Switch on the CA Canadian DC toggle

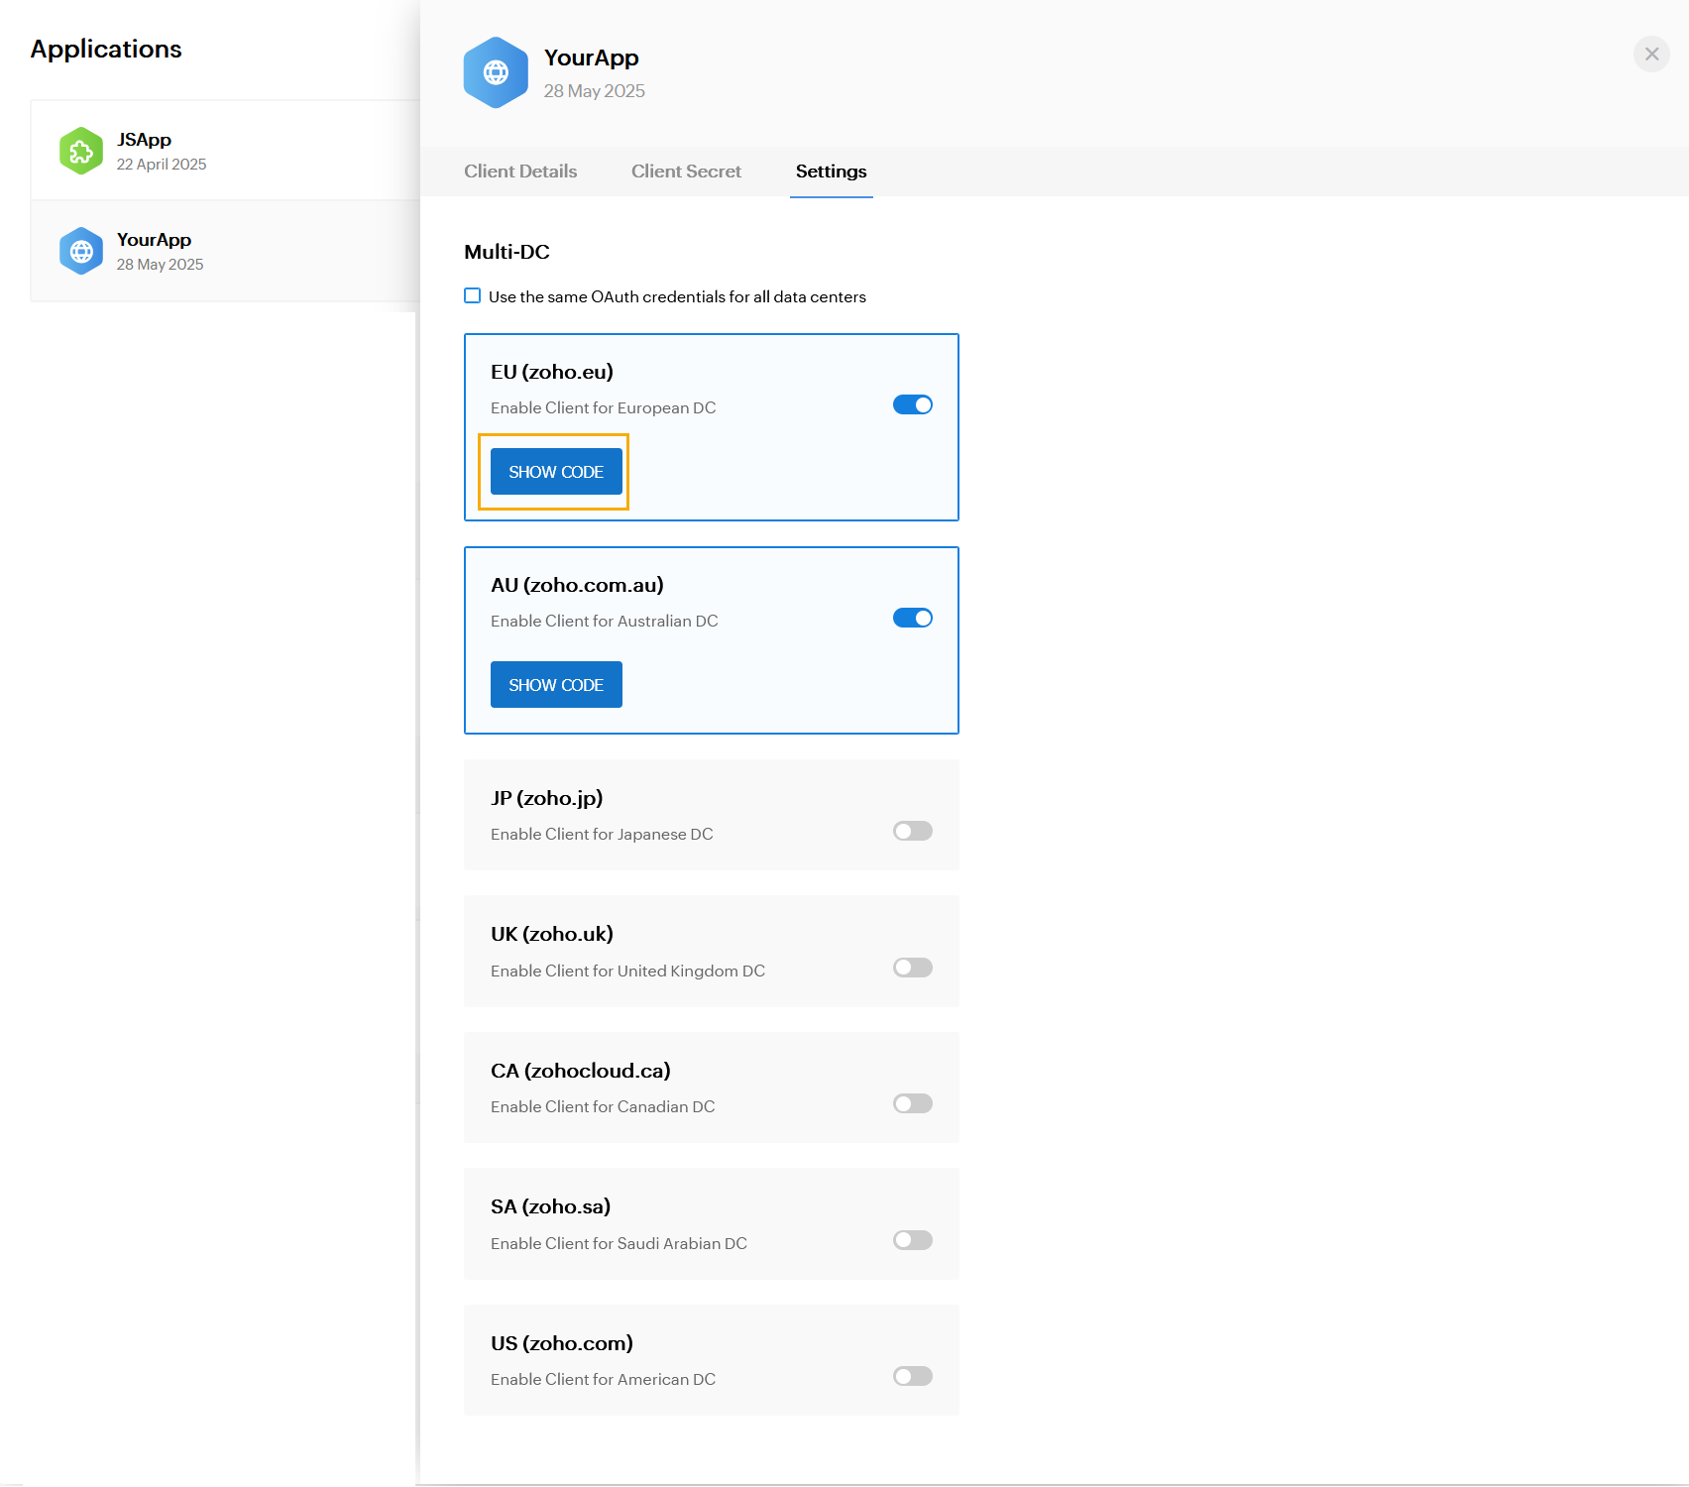pyautogui.click(x=912, y=1104)
